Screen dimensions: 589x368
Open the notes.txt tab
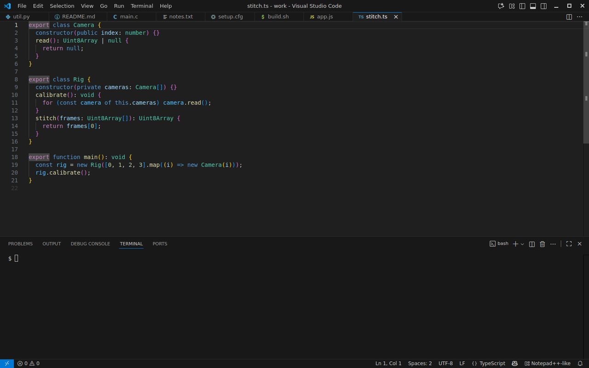coord(181,17)
